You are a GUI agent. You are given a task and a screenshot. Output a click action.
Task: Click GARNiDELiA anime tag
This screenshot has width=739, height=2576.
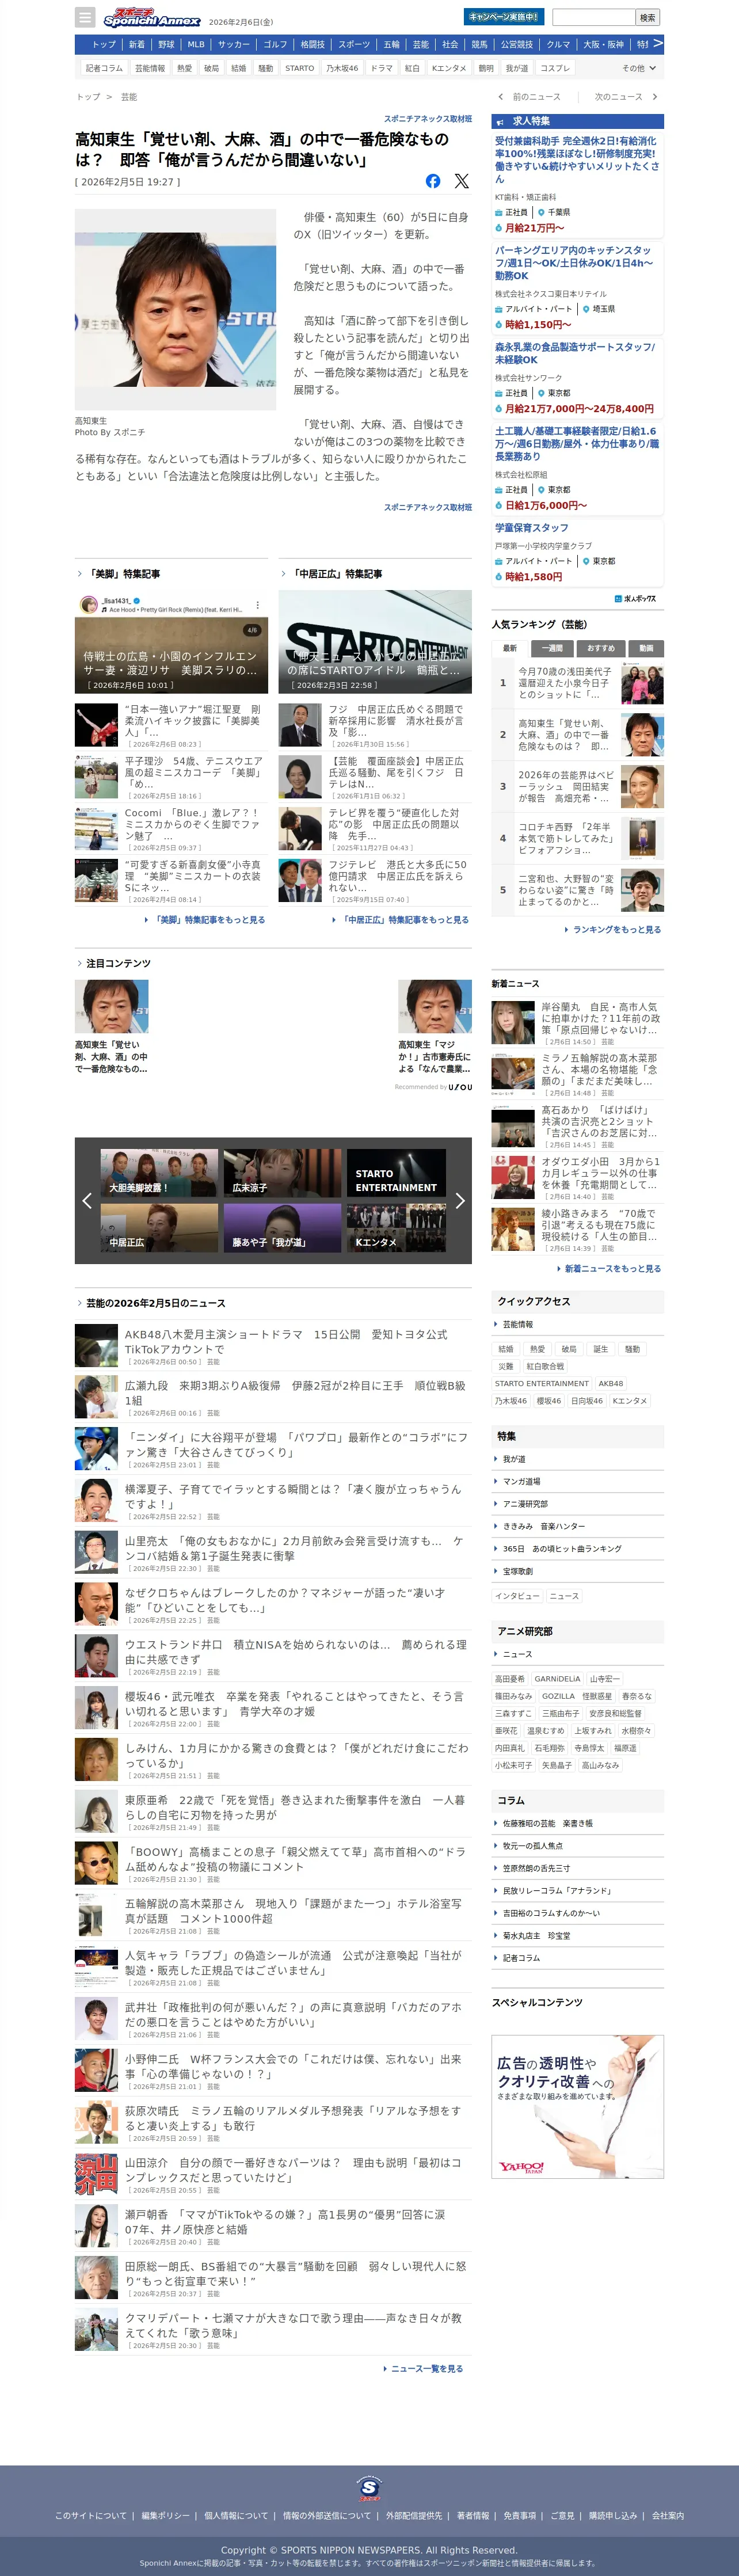[x=557, y=1679]
